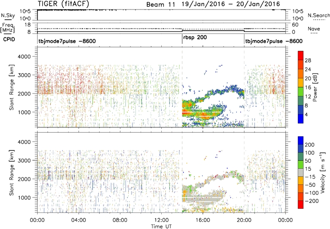Click the 60 tick on Nave axis
The width and height of the screenshot is (330, 229).
tap(295, 25)
